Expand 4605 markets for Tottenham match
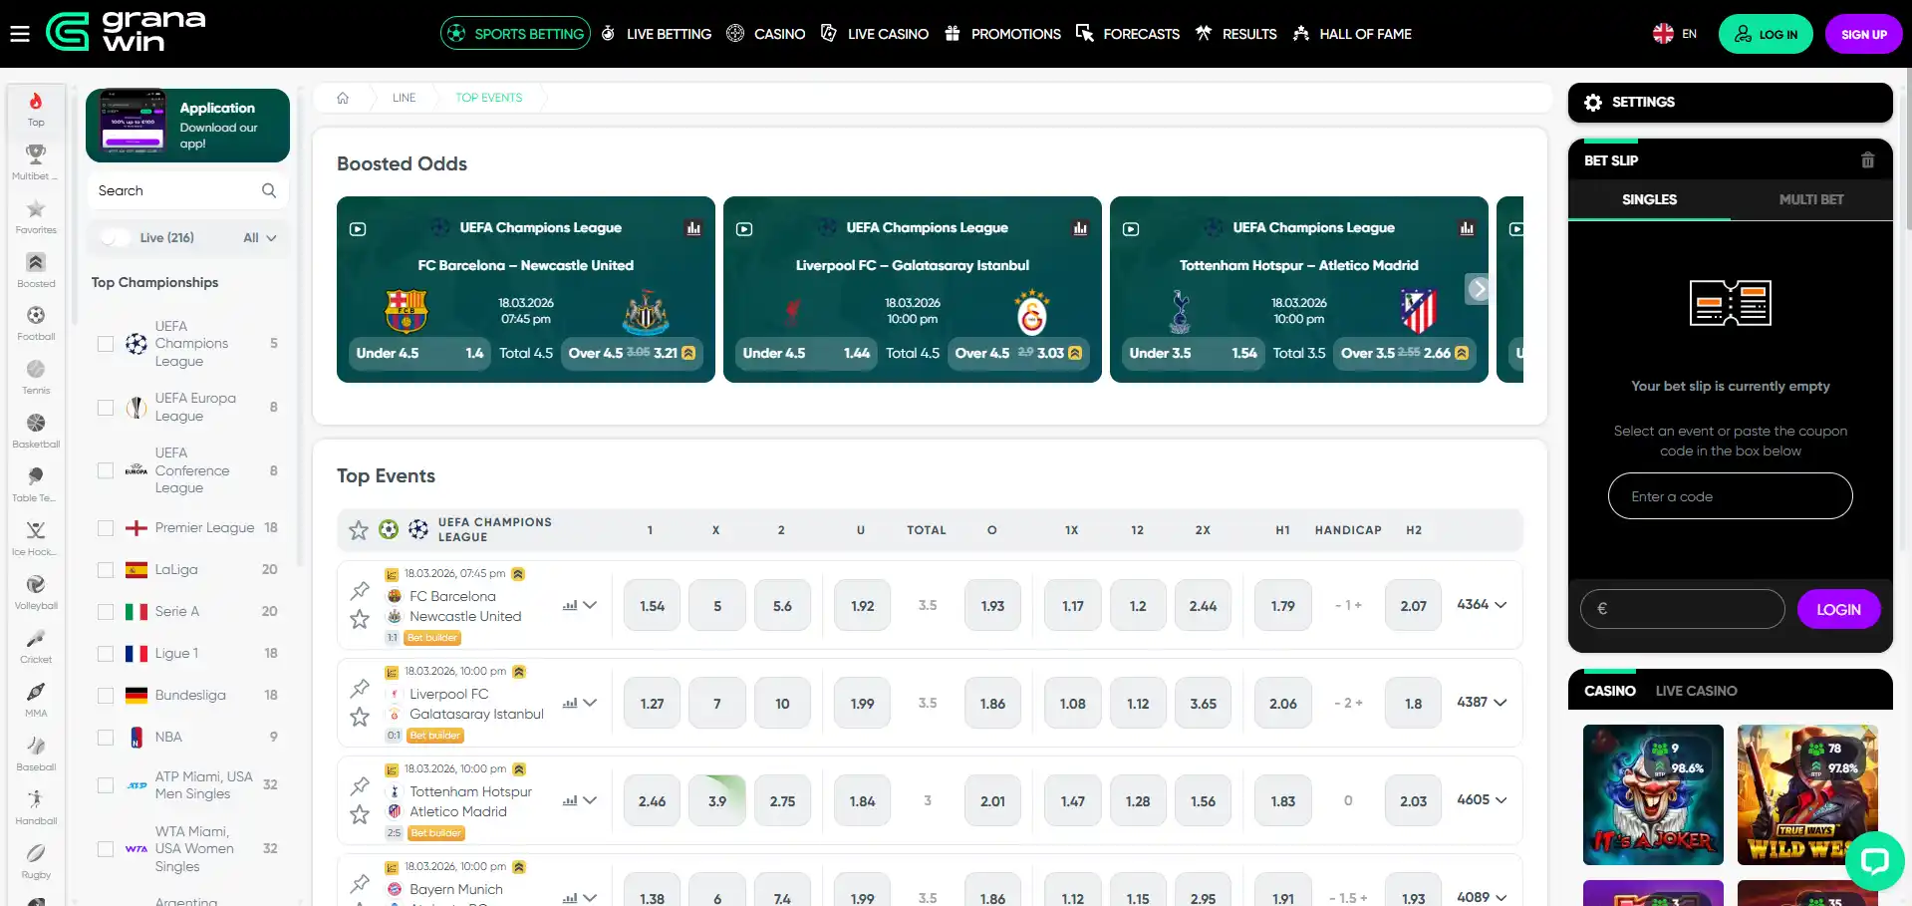 (1482, 800)
